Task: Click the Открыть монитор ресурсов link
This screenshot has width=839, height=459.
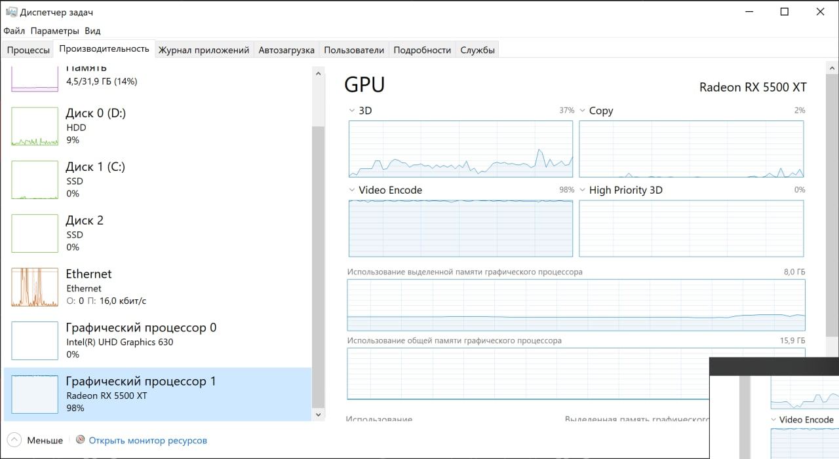Action: coord(148,441)
